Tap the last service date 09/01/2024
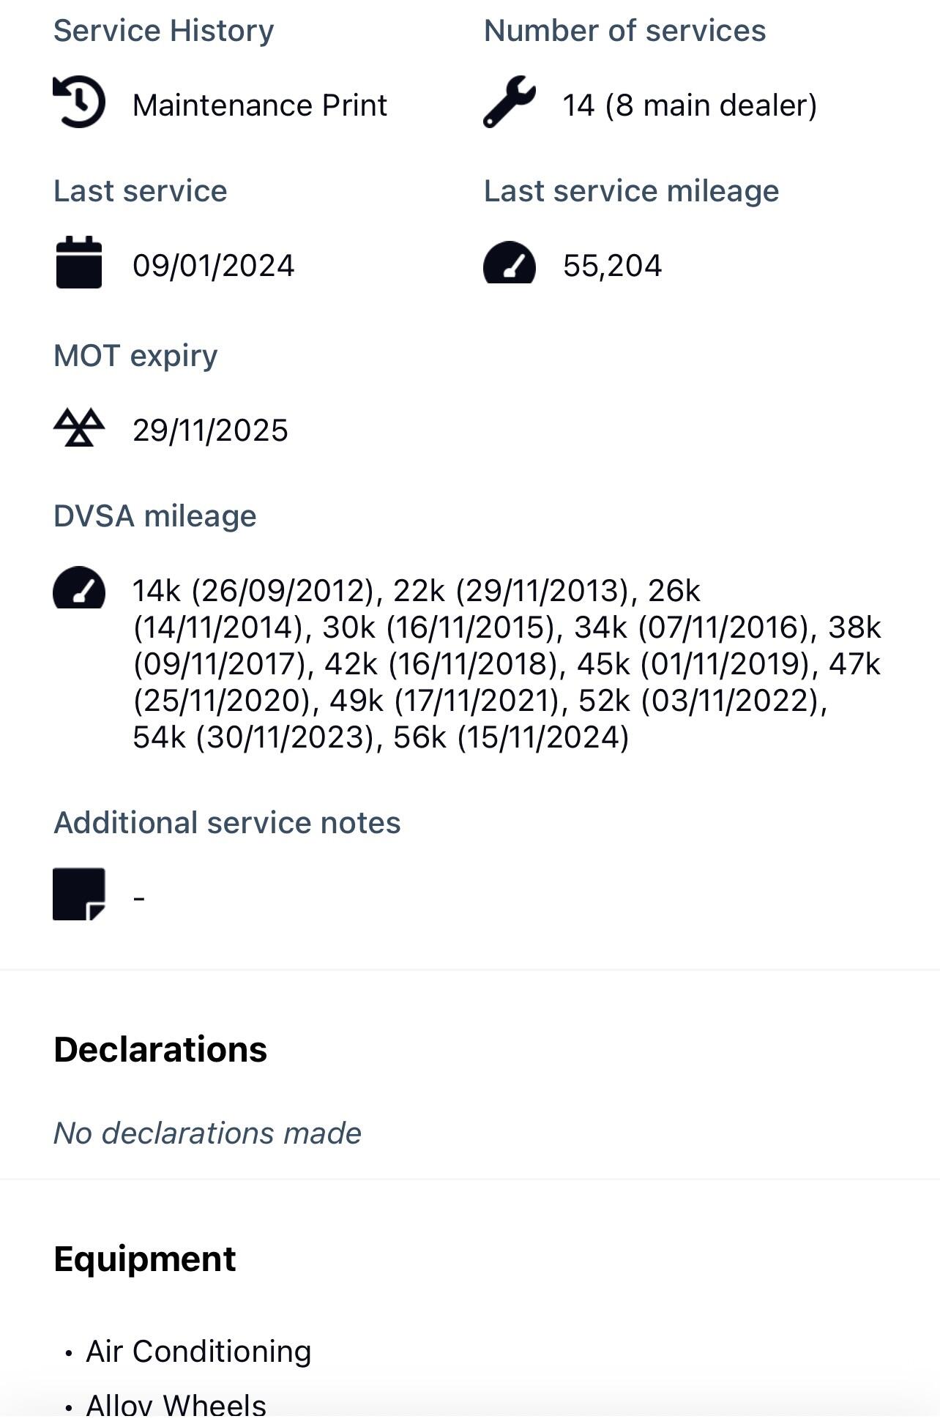This screenshot has height=1427, width=940. tap(213, 266)
